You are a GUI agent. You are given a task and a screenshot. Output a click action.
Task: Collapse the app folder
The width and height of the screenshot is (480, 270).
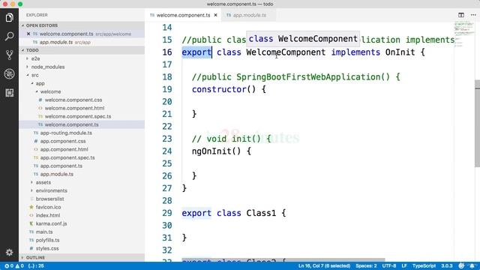click(x=40, y=83)
